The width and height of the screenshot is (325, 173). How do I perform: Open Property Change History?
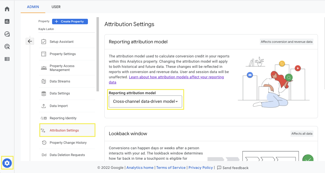(68, 142)
